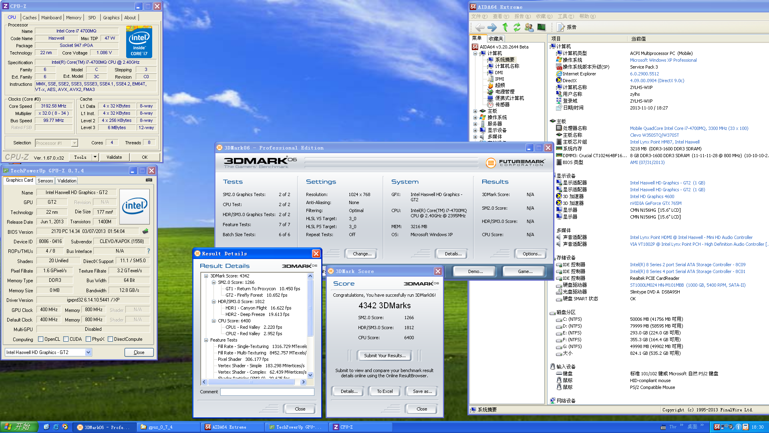Click GPU-Z Bus Interface question mark
The height and width of the screenshot is (433, 769).
149,251
